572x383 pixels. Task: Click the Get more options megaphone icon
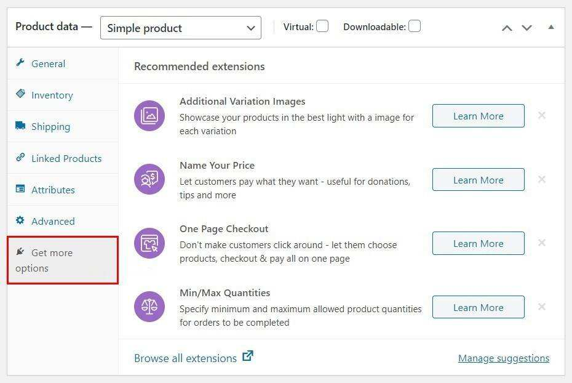[20, 252]
